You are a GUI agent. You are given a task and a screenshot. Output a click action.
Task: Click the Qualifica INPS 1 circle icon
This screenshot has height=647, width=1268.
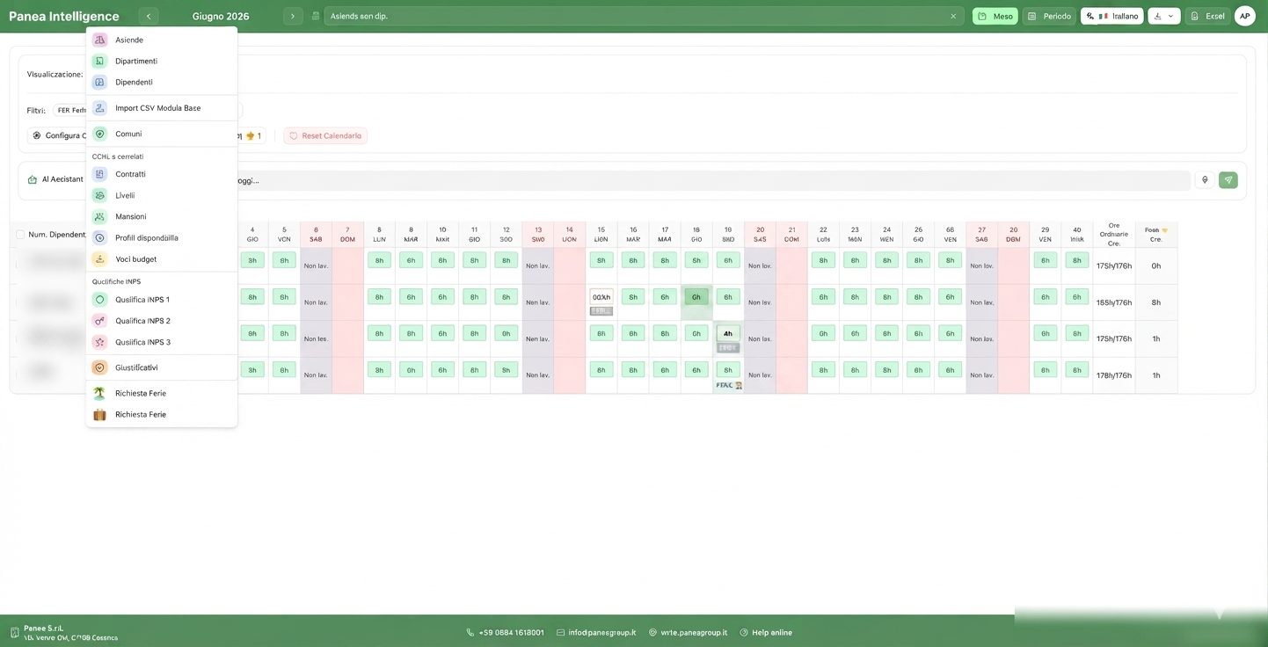(99, 300)
